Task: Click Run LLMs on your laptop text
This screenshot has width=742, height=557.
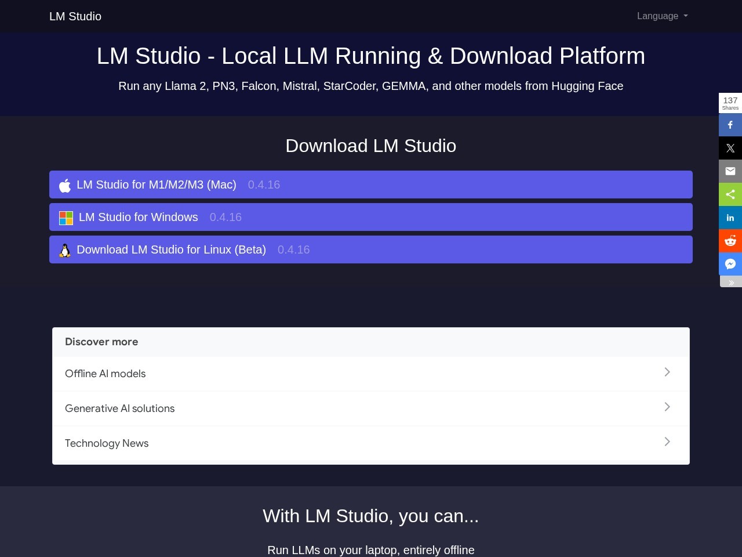Action: pyautogui.click(x=371, y=550)
